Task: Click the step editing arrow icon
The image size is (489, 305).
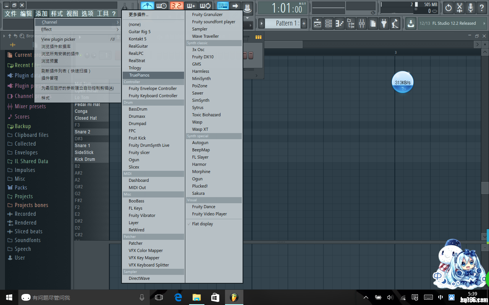Action: point(235,6)
